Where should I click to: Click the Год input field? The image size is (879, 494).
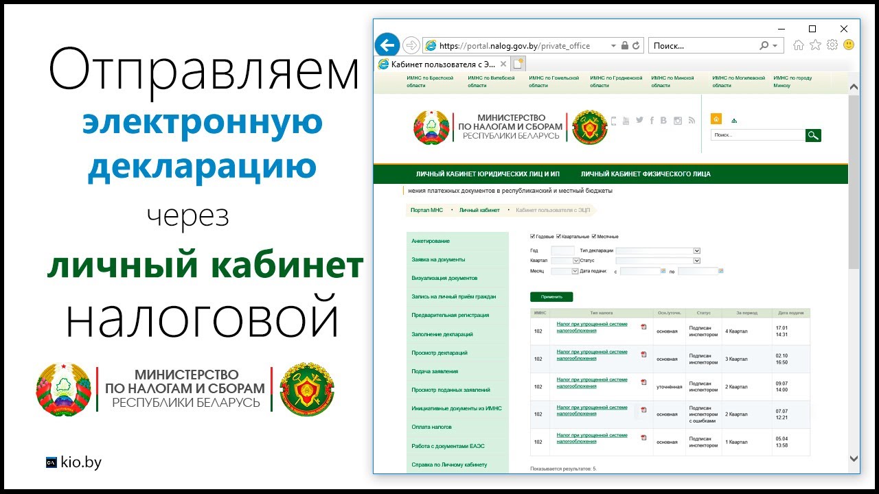click(x=562, y=250)
